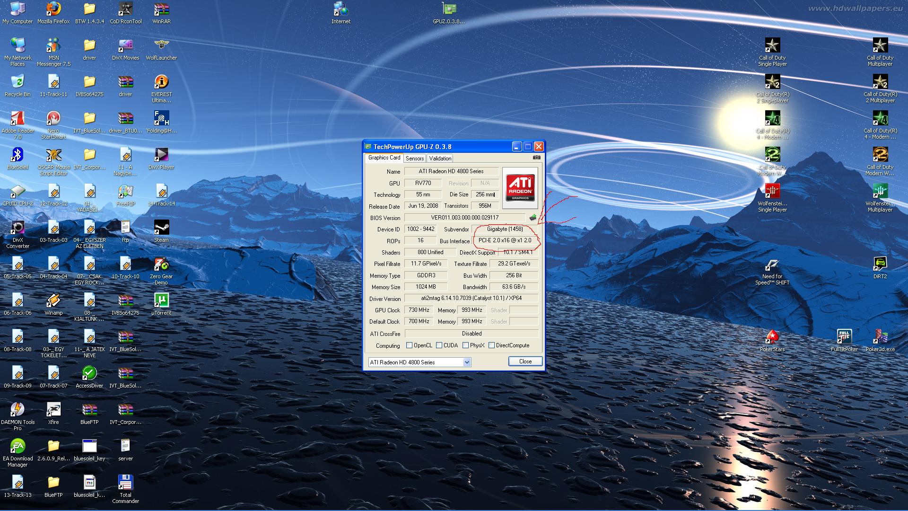This screenshot has height=511, width=908.
Task: Click the ATI Radeon logo image
Action: tap(520, 187)
